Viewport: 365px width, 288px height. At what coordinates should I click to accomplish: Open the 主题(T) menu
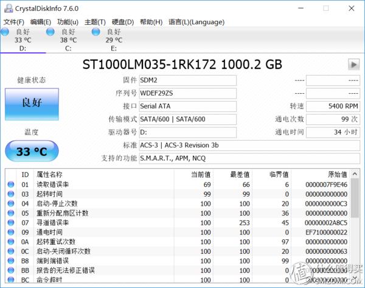(x=95, y=22)
